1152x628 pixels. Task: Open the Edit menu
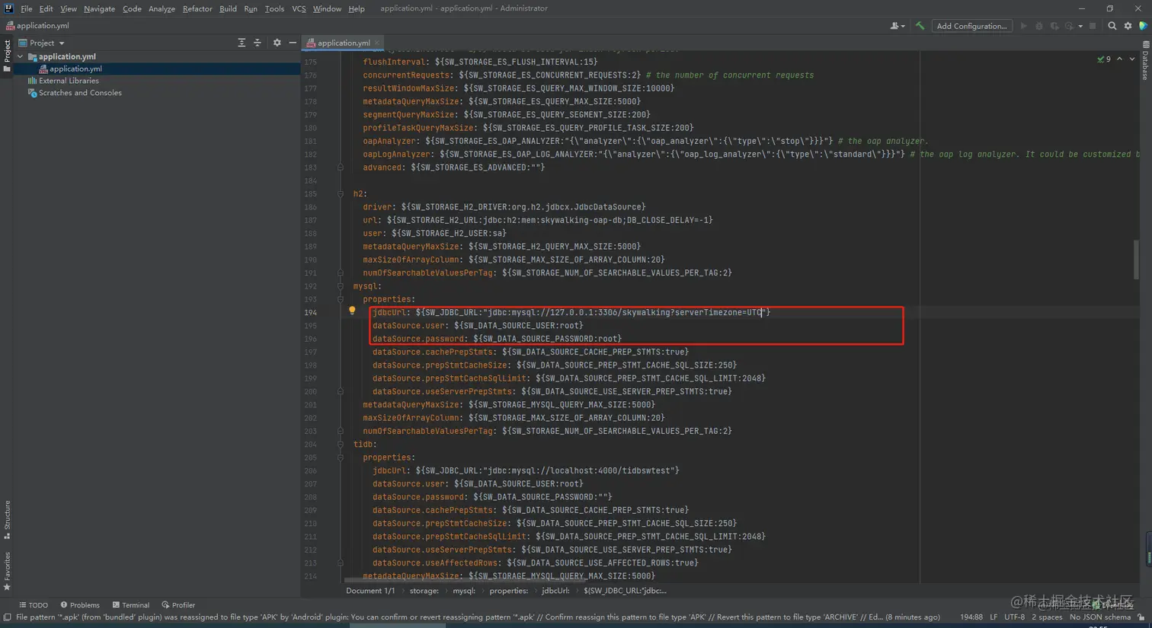46,8
